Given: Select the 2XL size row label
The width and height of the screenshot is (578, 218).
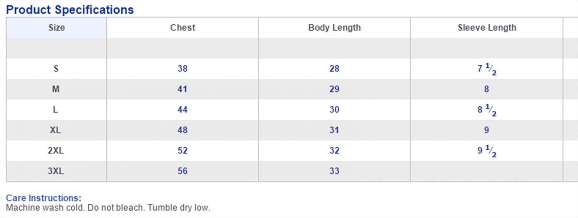Looking at the screenshot, I should (56, 150).
